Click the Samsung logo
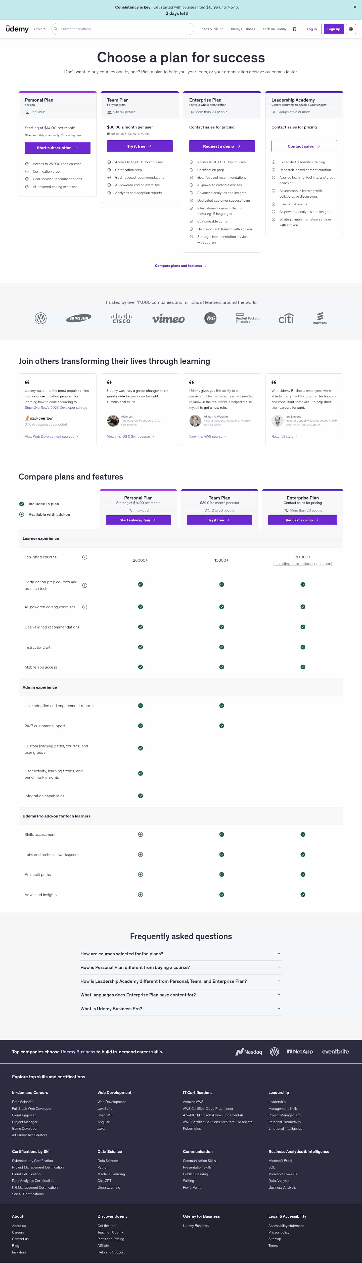This screenshot has height=1263, width=362. (79, 318)
